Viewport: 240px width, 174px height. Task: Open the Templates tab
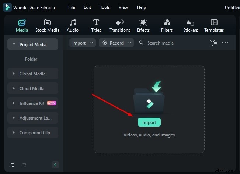point(214,26)
